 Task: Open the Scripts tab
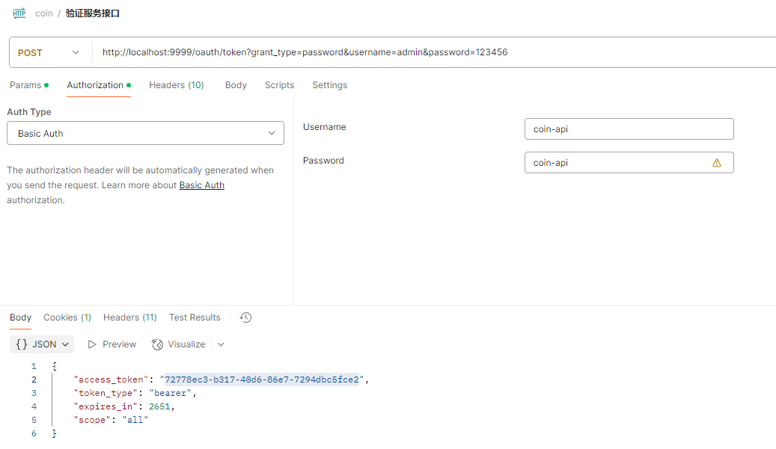[x=279, y=85]
